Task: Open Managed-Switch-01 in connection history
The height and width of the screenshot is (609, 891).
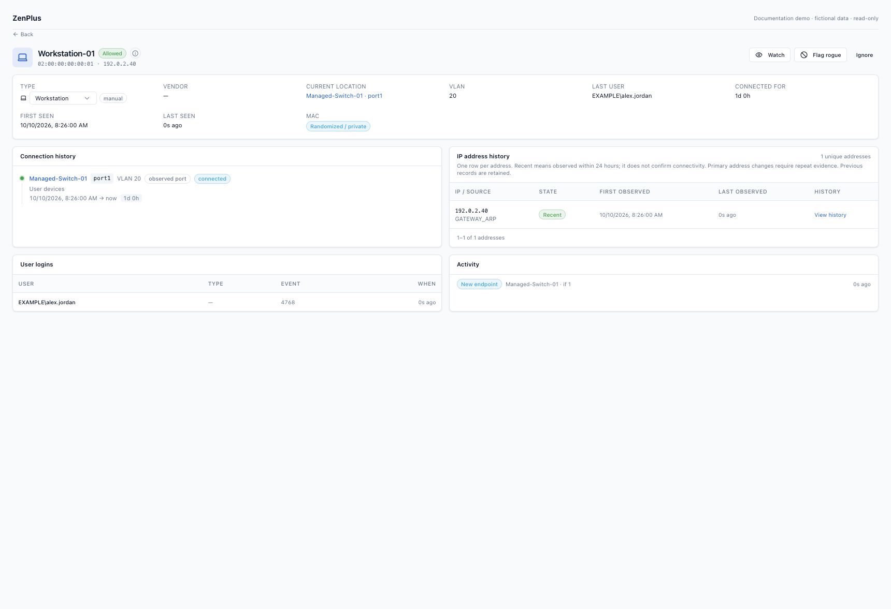Action: tap(58, 179)
